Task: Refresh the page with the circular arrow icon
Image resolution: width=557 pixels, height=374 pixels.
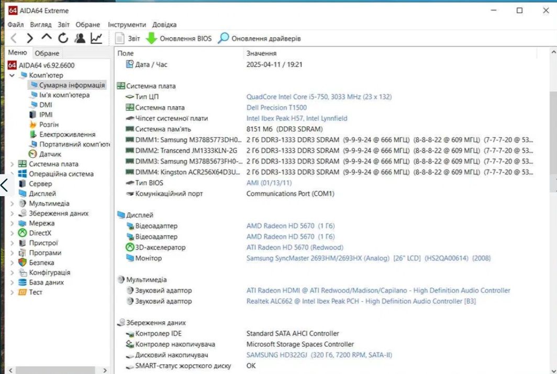Action: (63, 38)
